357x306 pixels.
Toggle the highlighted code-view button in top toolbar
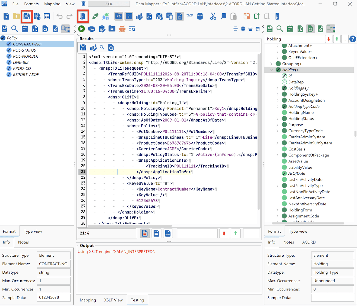pyautogui.click(x=119, y=16)
